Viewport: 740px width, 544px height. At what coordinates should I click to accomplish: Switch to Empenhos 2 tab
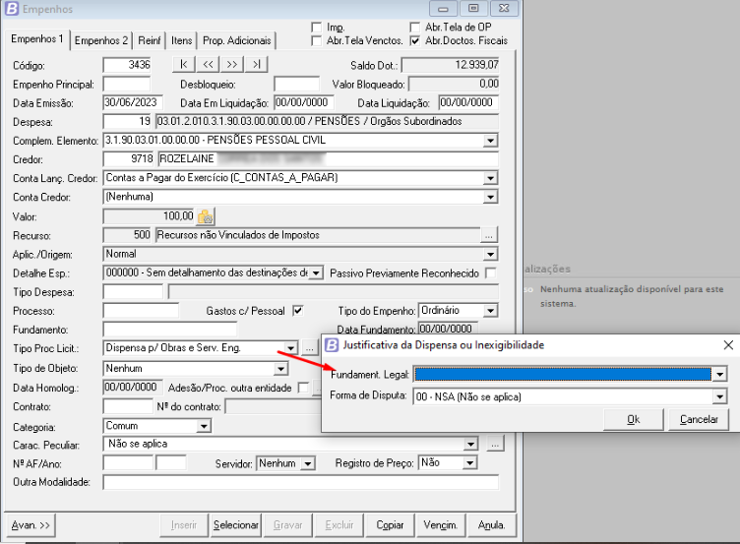click(x=101, y=40)
